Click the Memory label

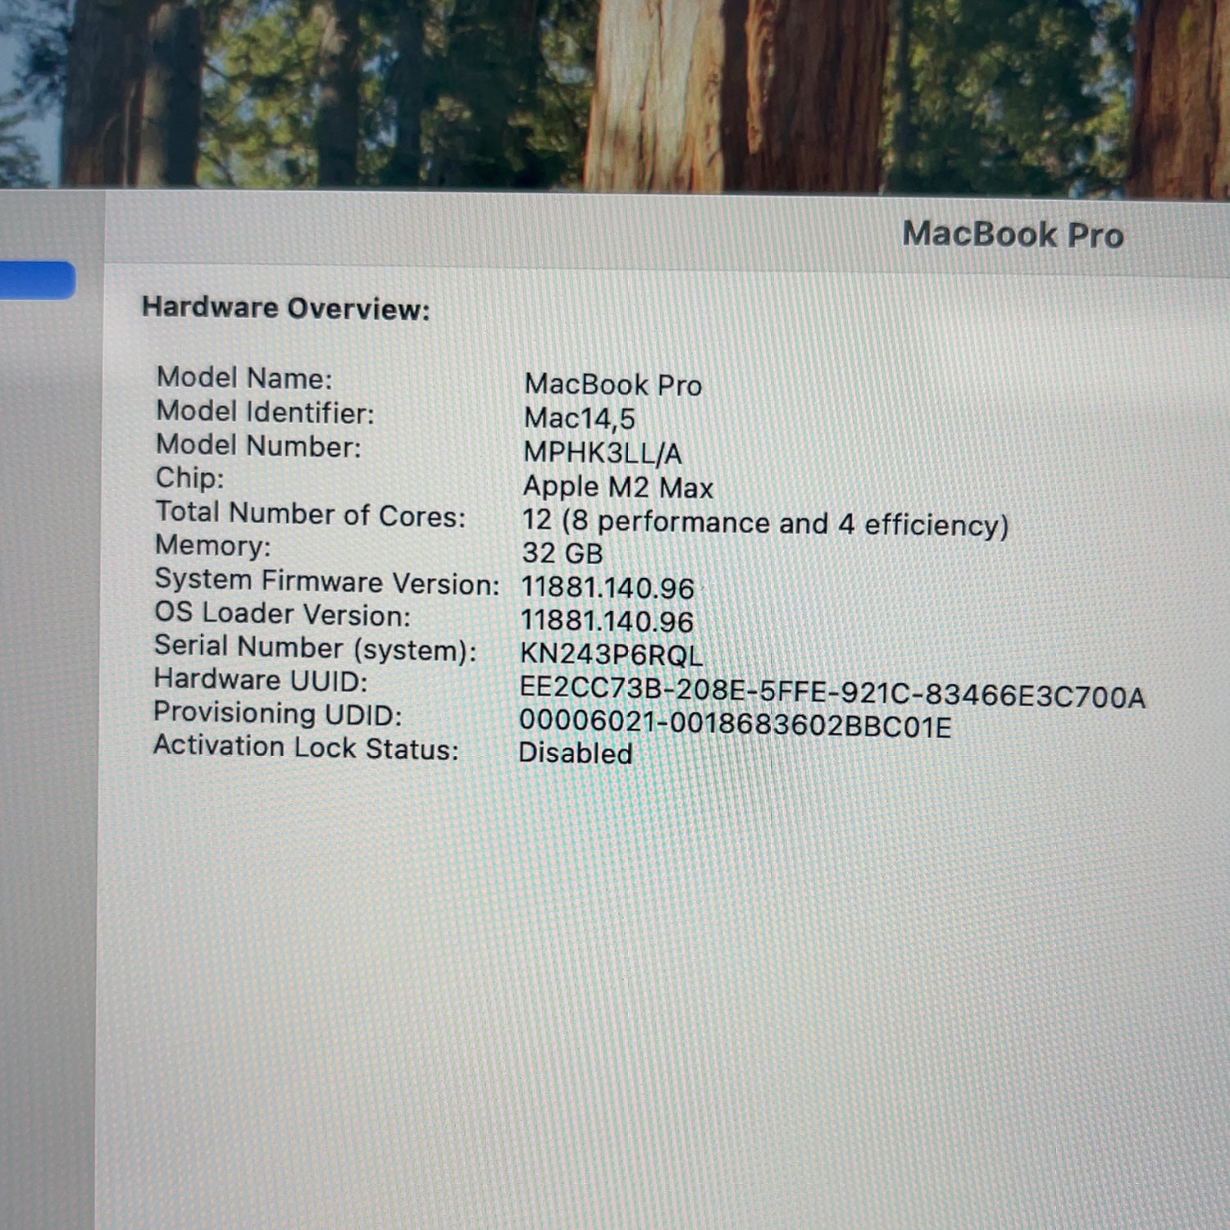[x=212, y=545]
